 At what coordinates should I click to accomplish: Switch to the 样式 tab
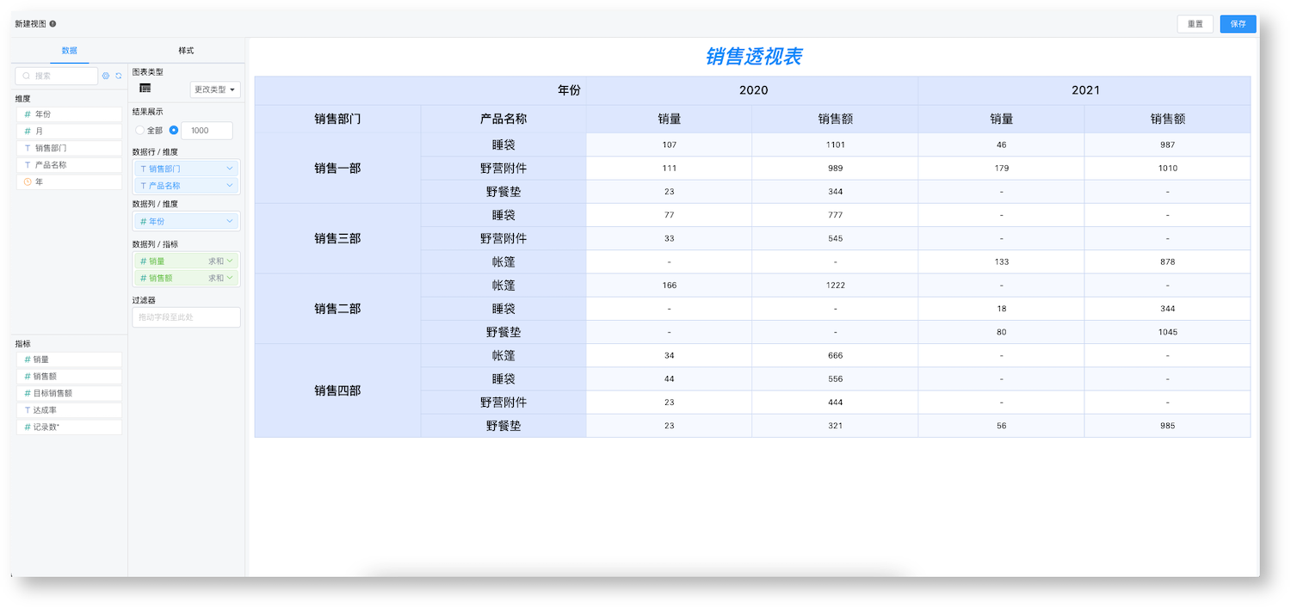coord(186,50)
